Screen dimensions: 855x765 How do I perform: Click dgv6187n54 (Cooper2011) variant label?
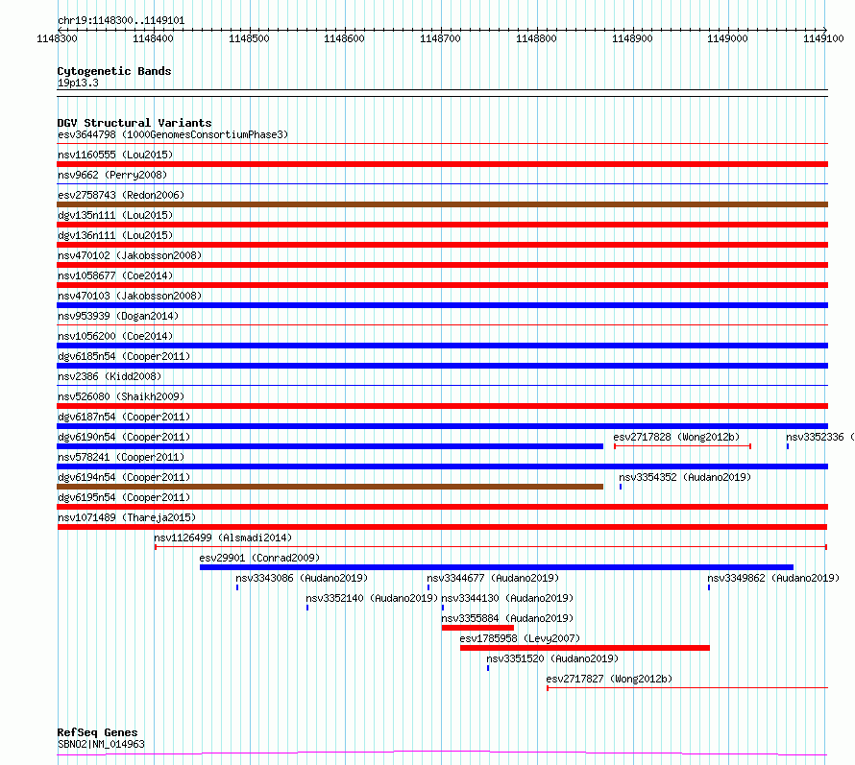tap(124, 417)
